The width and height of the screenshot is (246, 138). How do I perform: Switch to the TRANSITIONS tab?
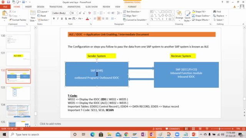pyautogui.click(x=56, y=7)
